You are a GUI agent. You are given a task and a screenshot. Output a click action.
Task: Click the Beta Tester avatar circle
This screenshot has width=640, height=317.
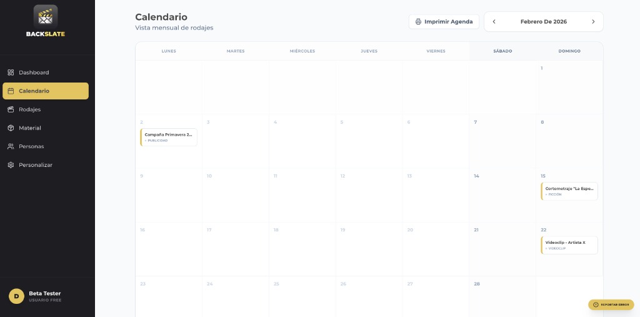coord(16,296)
